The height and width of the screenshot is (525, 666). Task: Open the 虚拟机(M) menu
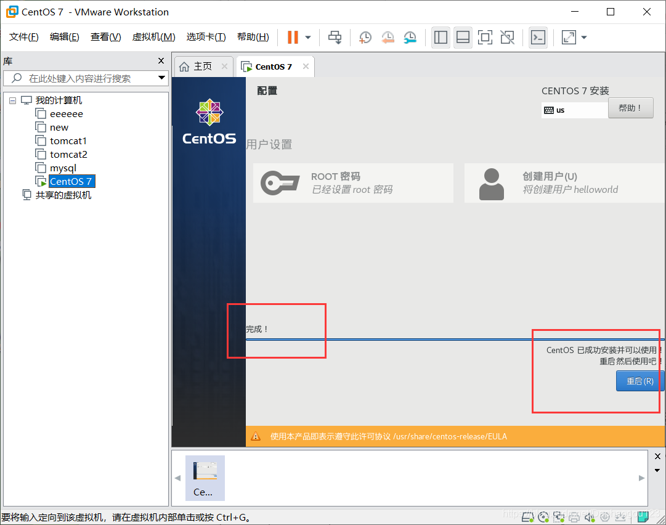(x=154, y=37)
